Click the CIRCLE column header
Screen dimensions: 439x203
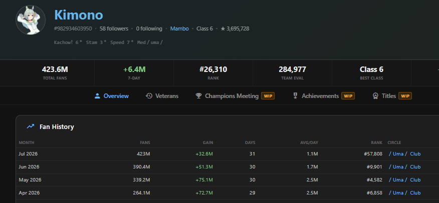394,142
